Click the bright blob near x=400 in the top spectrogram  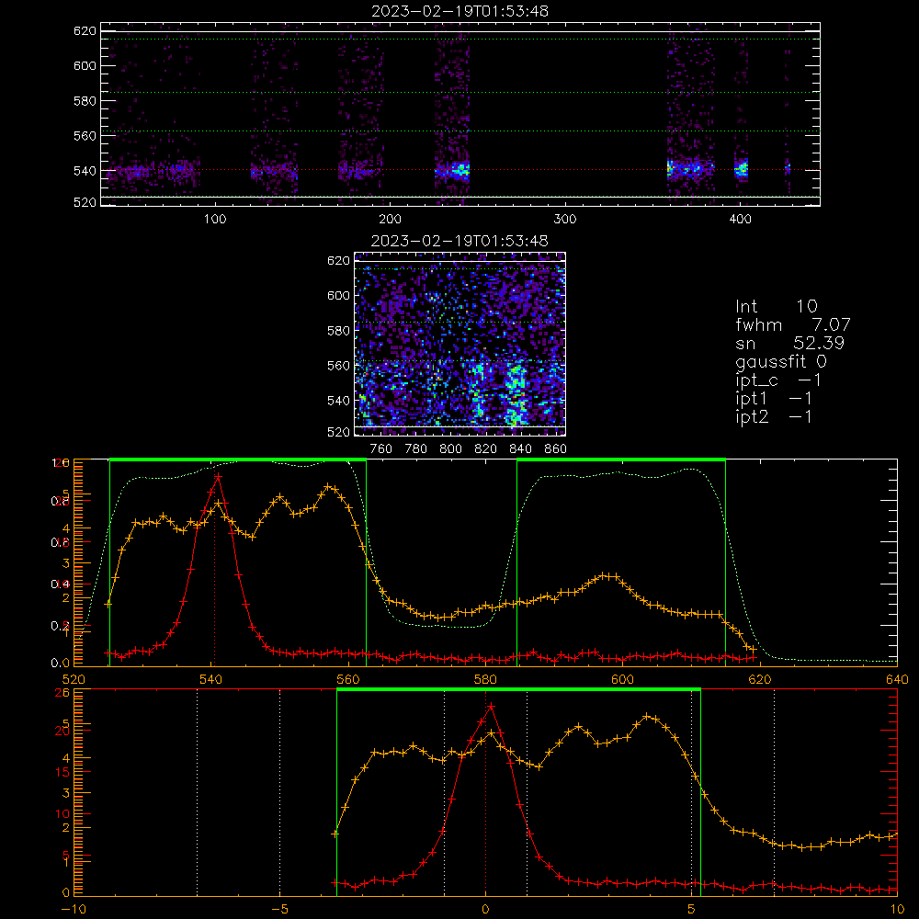coord(742,169)
